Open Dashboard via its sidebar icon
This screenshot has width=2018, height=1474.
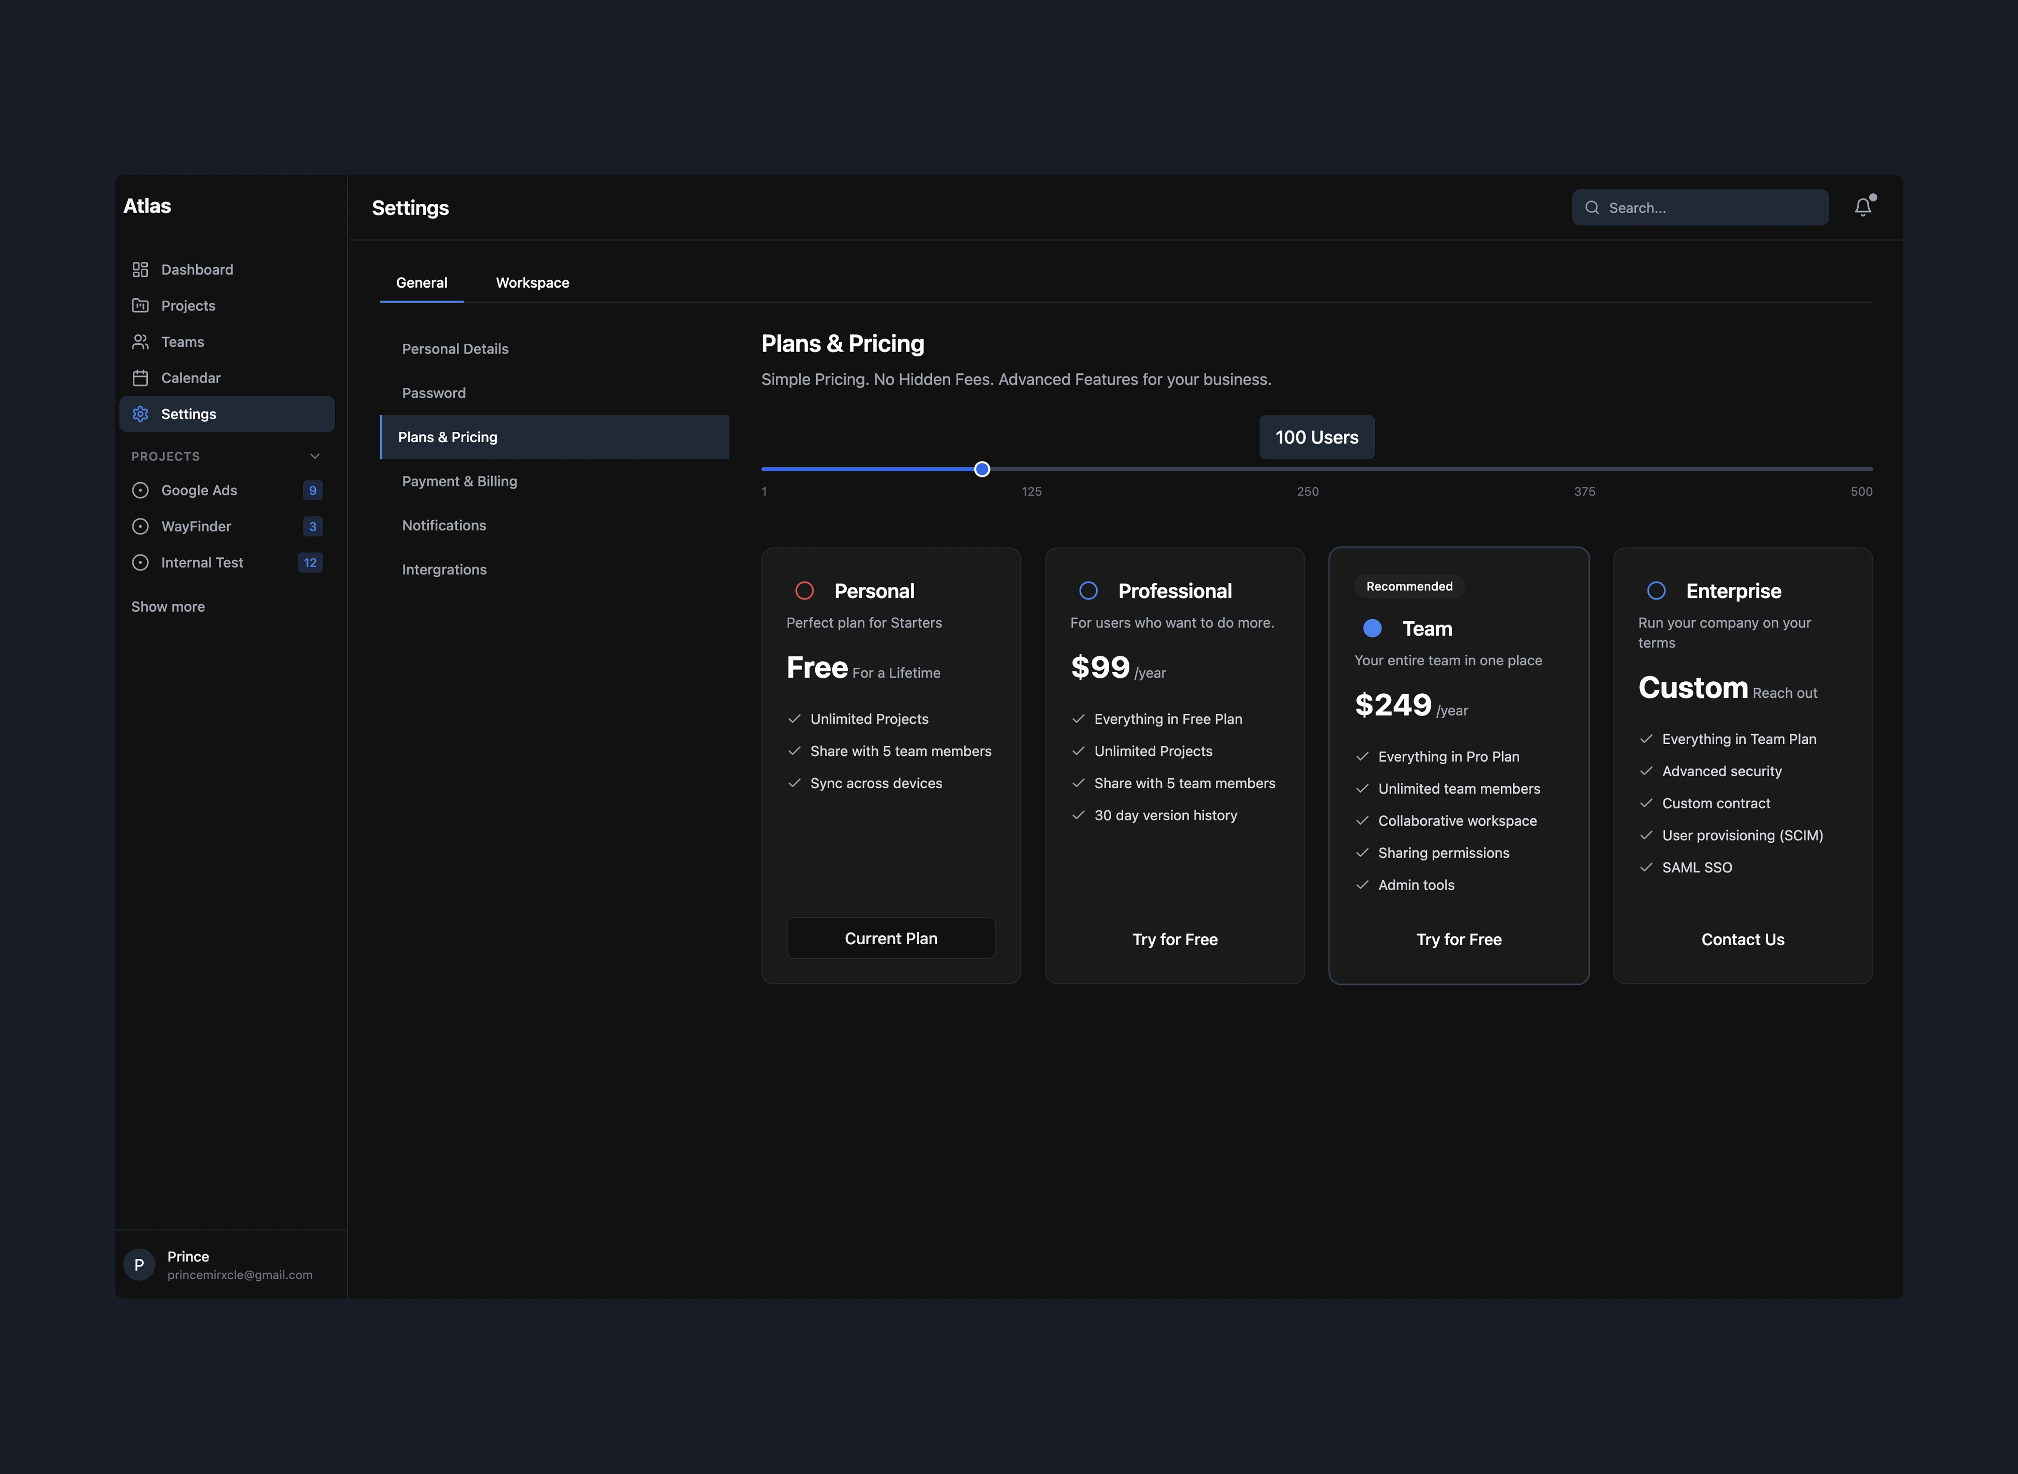pyautogui.click(x=140, y=269)
